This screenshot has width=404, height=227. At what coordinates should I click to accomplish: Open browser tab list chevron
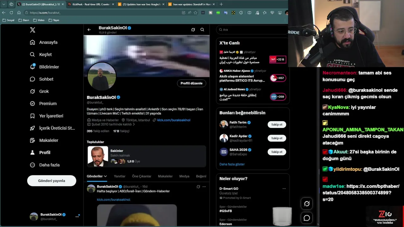point(4,4)
